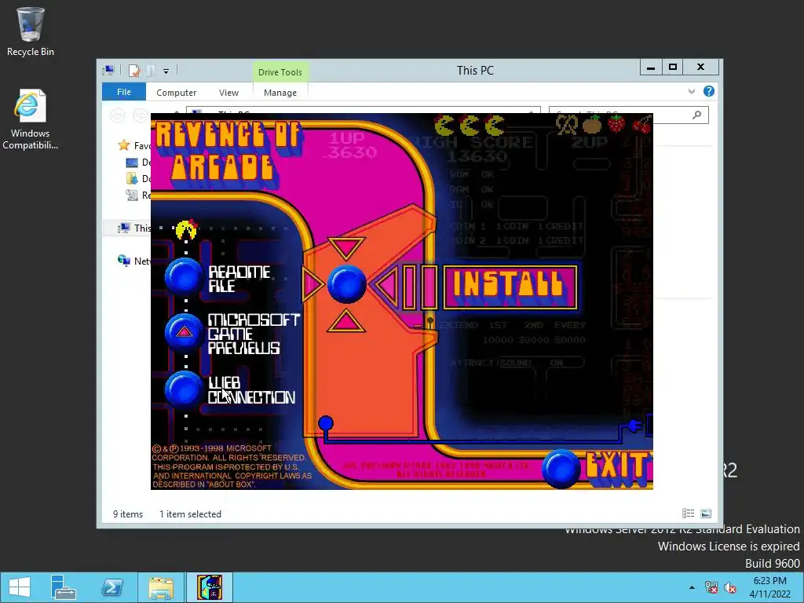Select the Drive Tools contextual tab
Image resolution: width=804 pixels, height=603 pixels.
coord(280,71)
